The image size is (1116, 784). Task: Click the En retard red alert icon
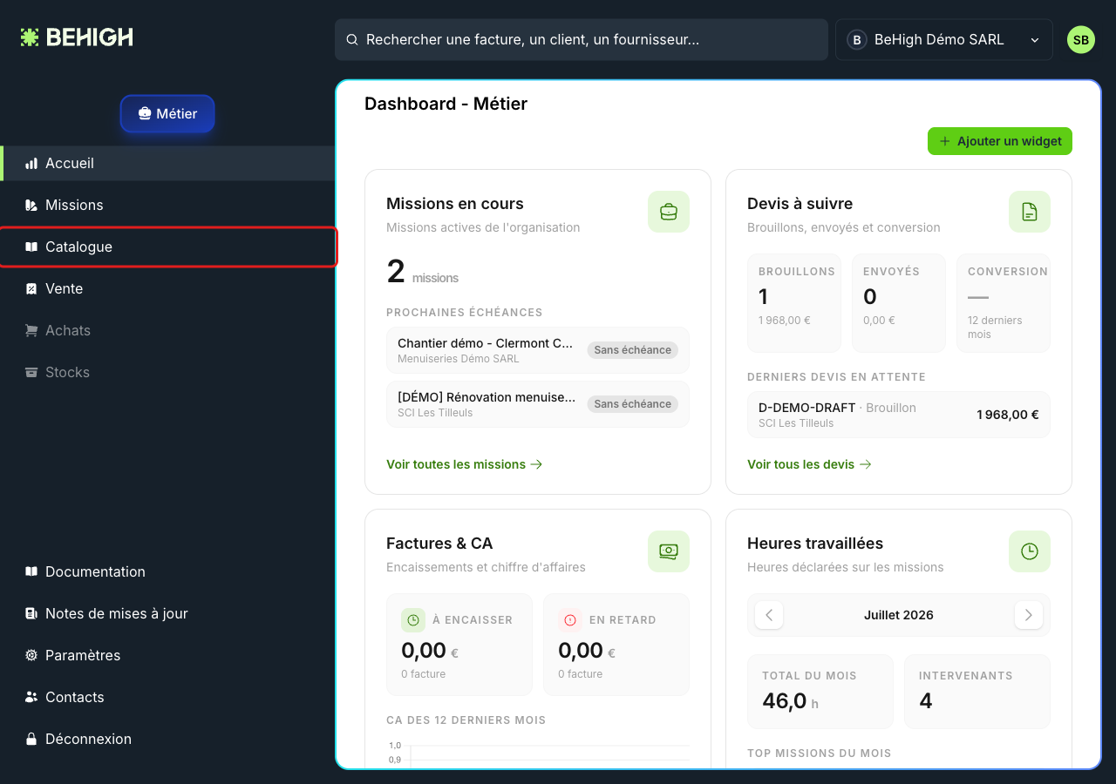pyautogui.click(x=570, y=620)
